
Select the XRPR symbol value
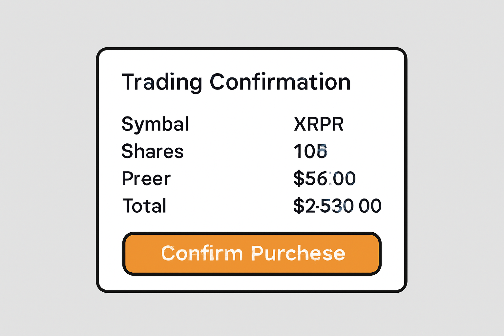pyautogui.click(x=319, y=124)
